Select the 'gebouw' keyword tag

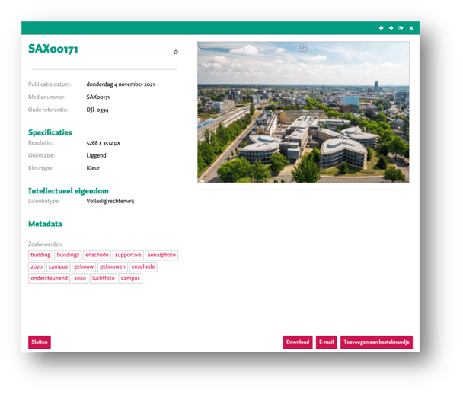click(x=84, y=267)
